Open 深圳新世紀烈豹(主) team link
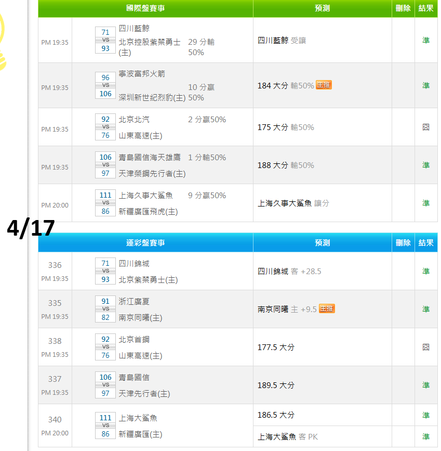The height and width of the screenshot is (451, 441). [x=152, y=97]
